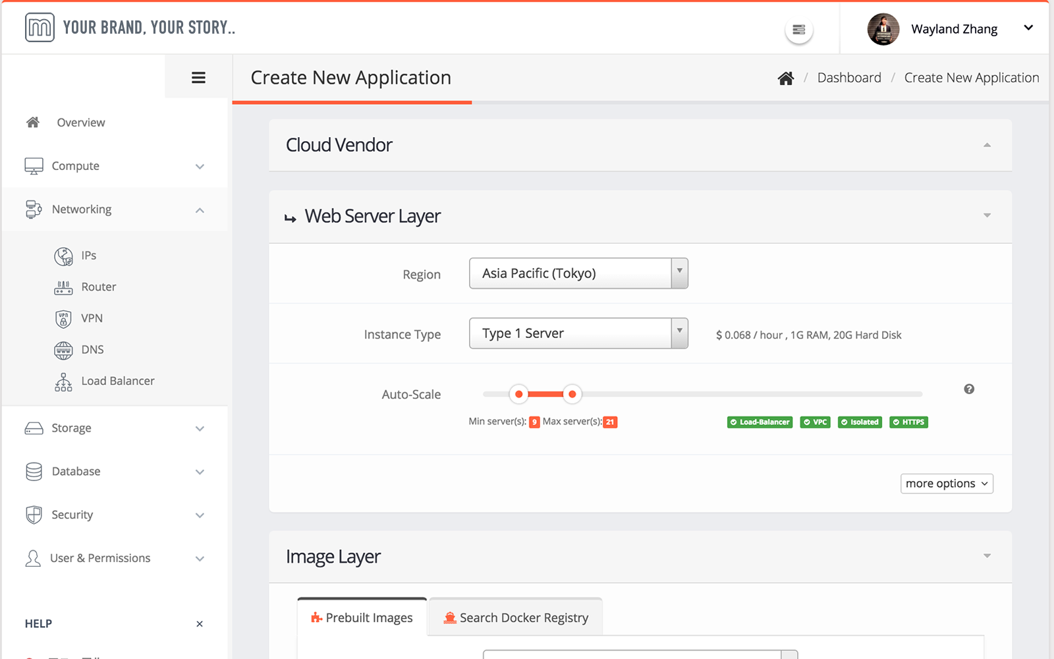Open the Router networking item
Viewport: 1054px width, 659px height.
[98, 287]
